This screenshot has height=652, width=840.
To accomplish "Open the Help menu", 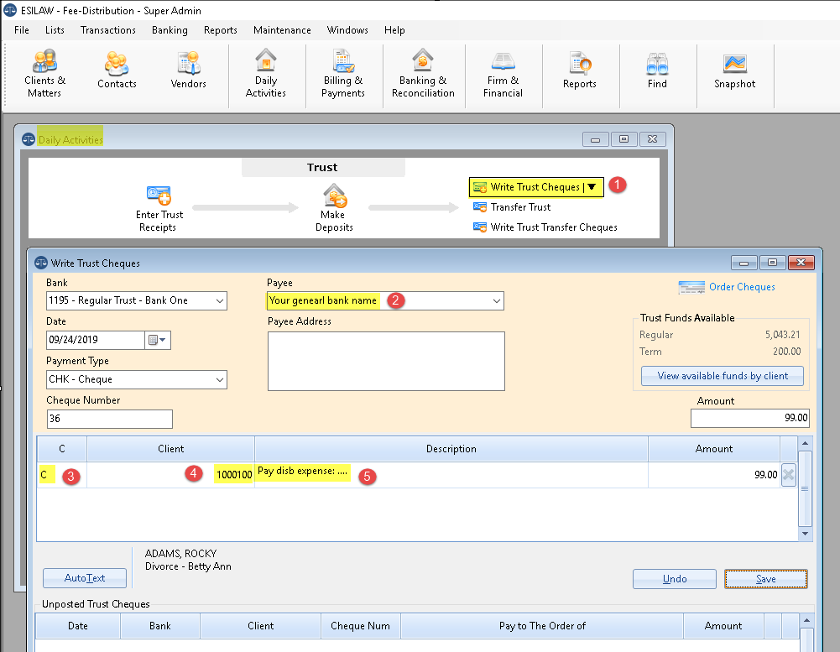I will click(394, 30).
